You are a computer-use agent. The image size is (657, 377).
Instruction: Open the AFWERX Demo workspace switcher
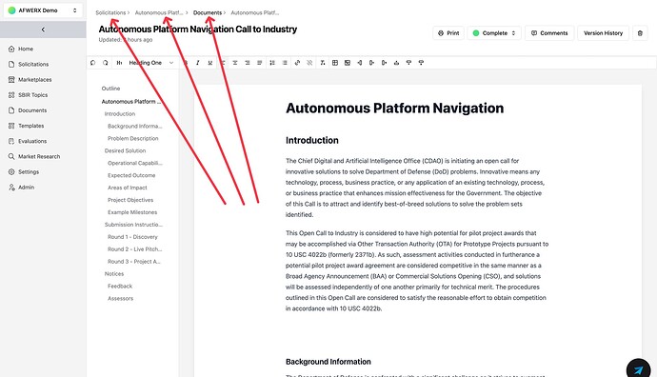(43, 10)
